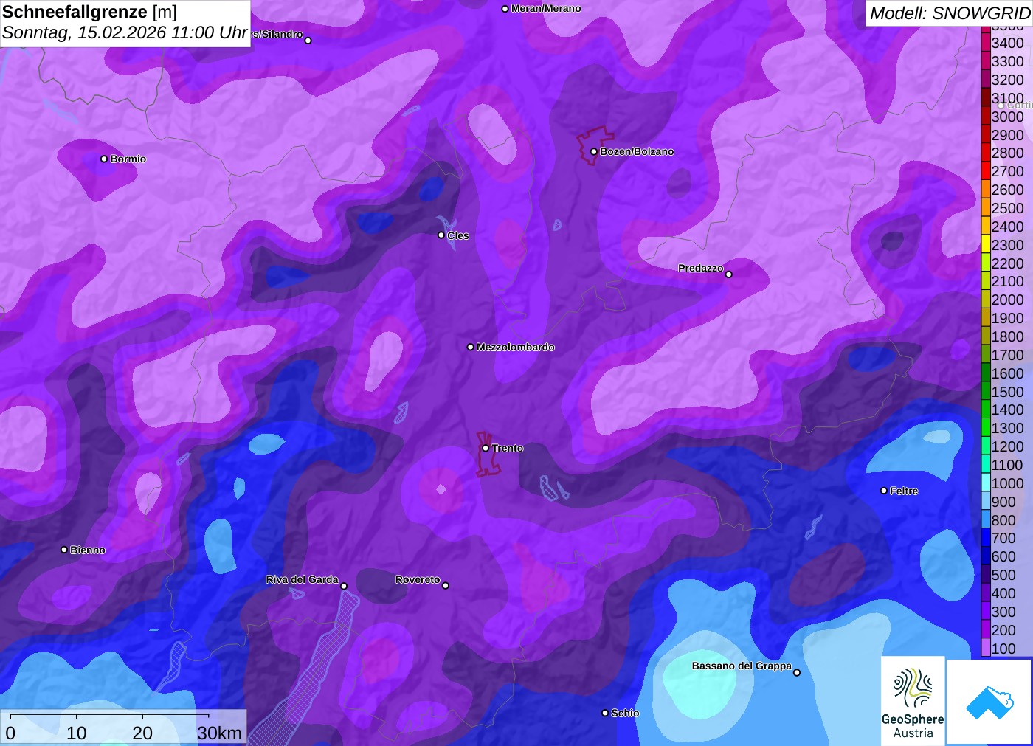This screenshot has width=1033, height=746.
Task: Click the Schneefallgrenze [m] title
Action: [89, 12]
